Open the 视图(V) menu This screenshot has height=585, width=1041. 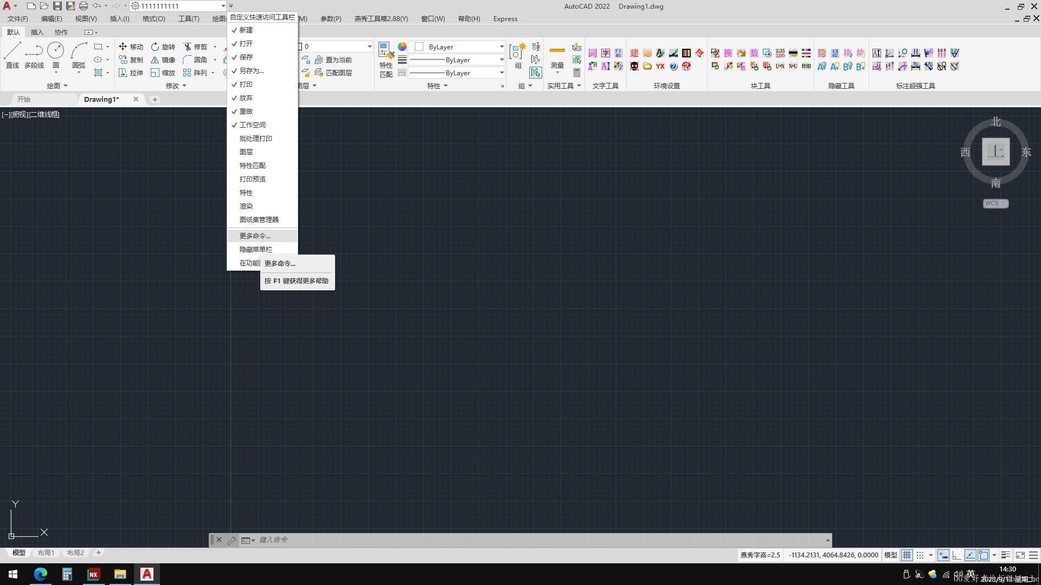click(86, 19)
